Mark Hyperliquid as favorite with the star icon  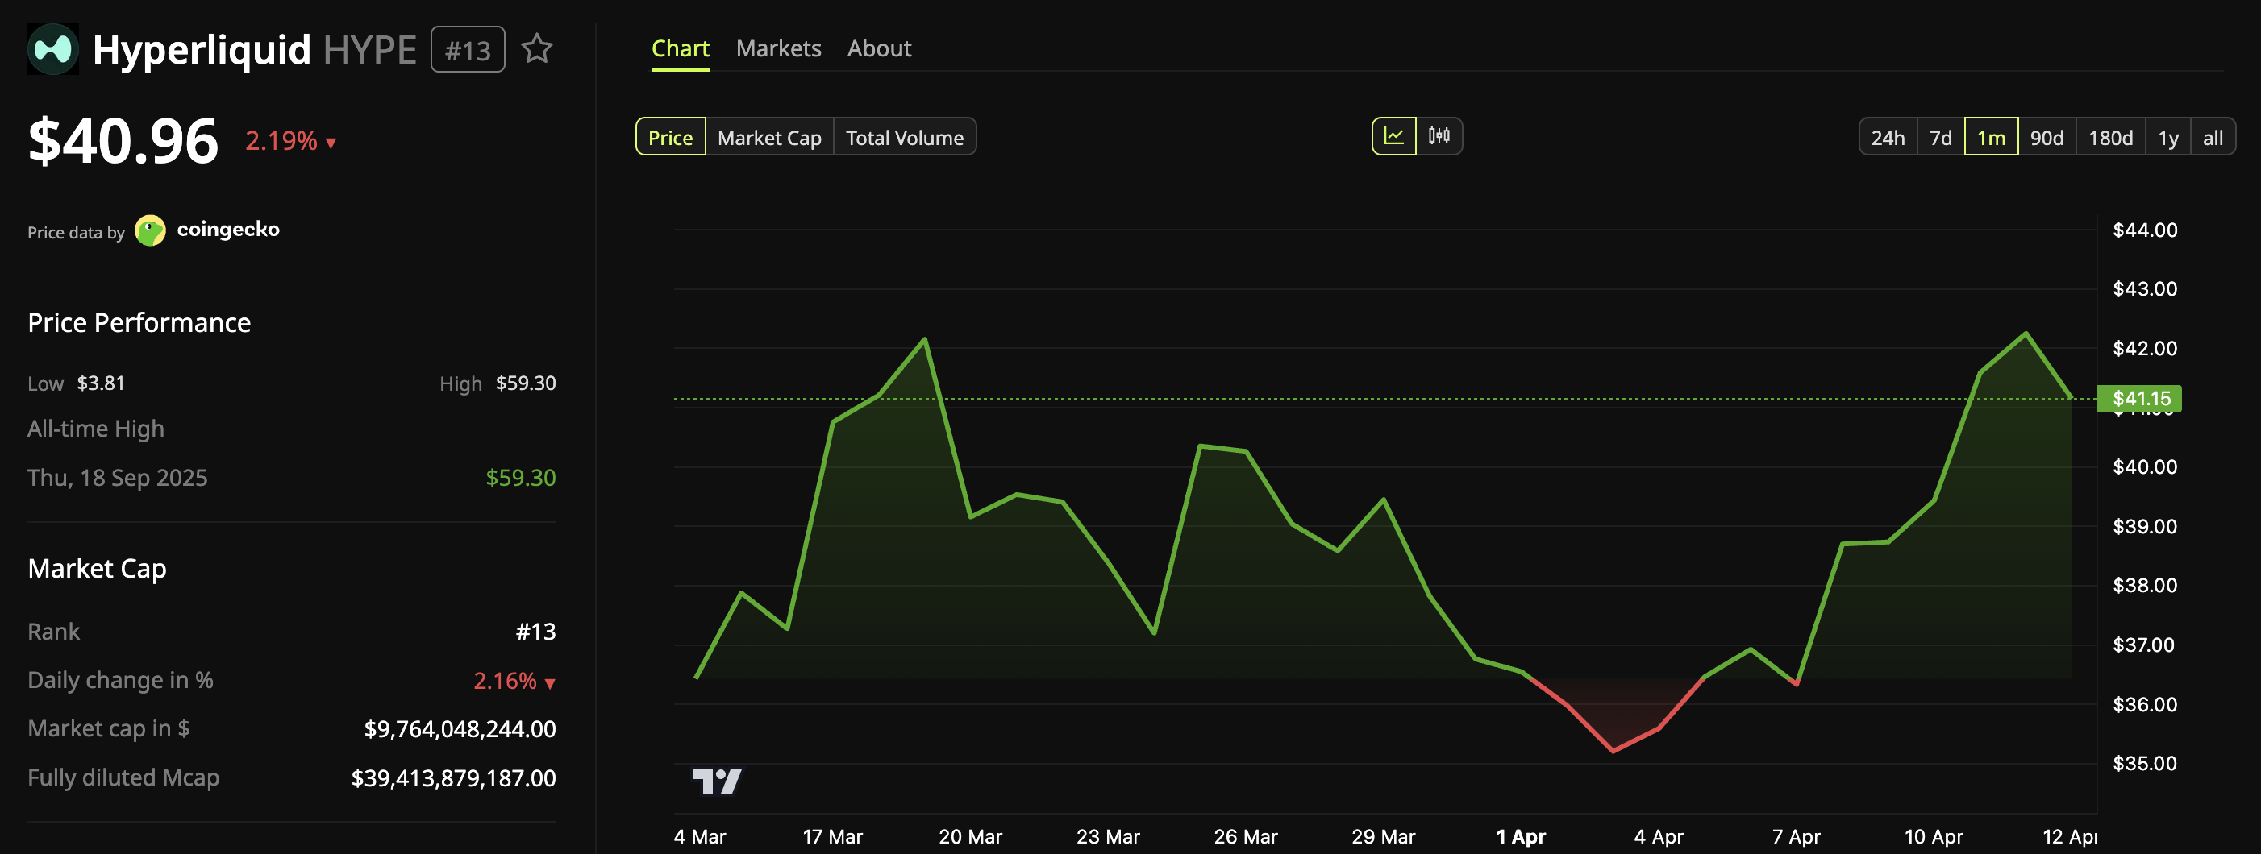tap(536, 50)
